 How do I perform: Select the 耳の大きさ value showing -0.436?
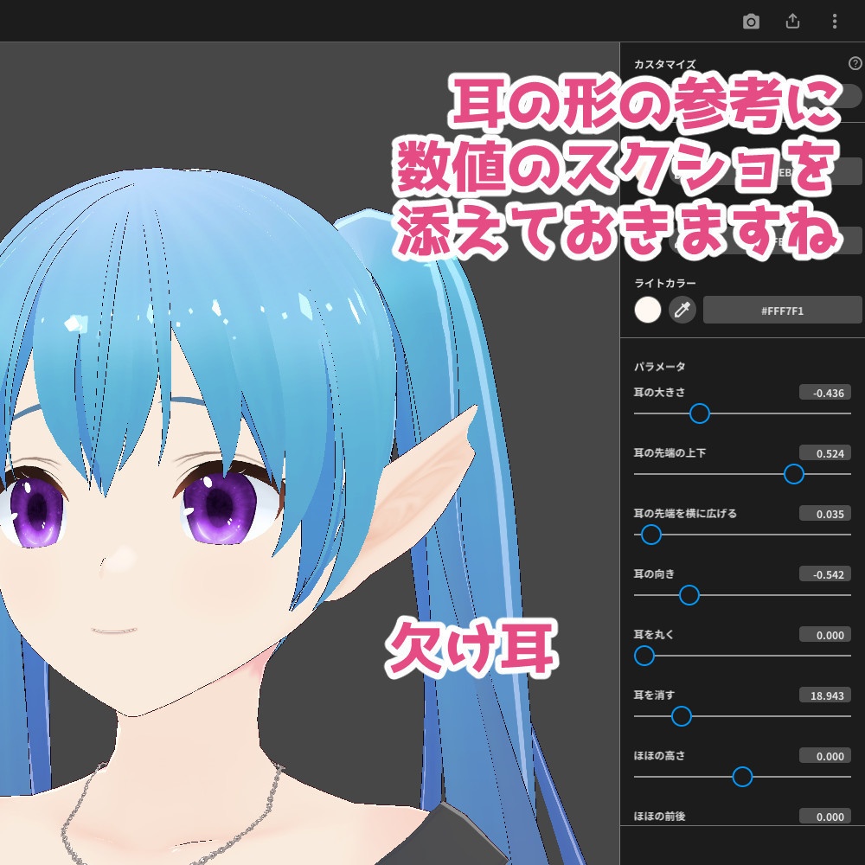tap(826, 392)
